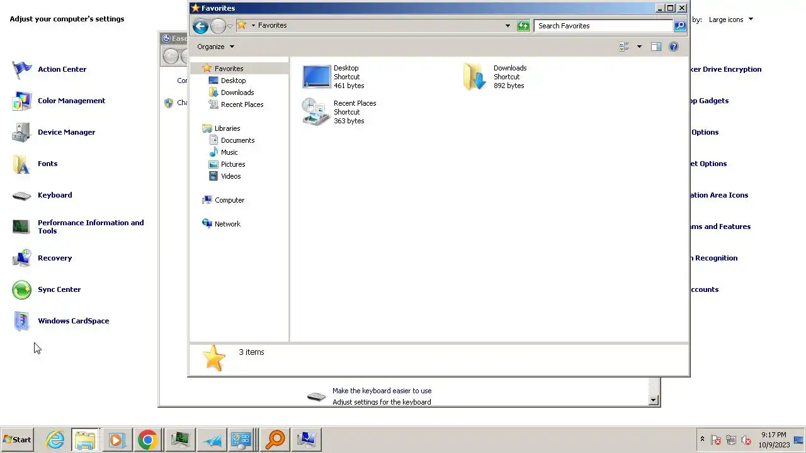Click the Recovery icon in Control Panel

pyautogui.click(x=21, y=258)
